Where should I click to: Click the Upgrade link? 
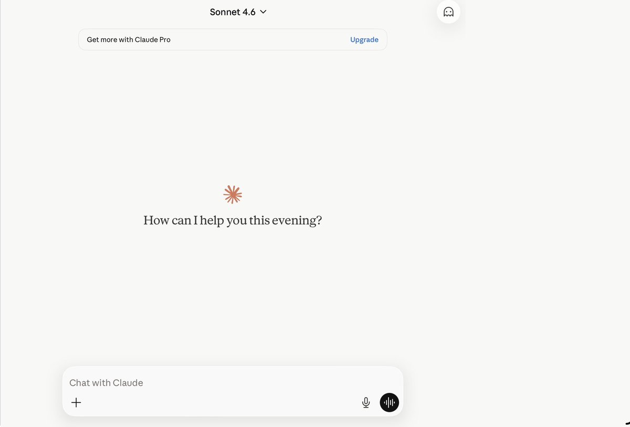tap(364, 39)
